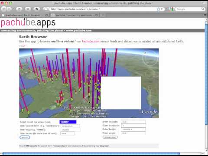
Task: Follow the Pachube.com link in the description
Action: 91,41
